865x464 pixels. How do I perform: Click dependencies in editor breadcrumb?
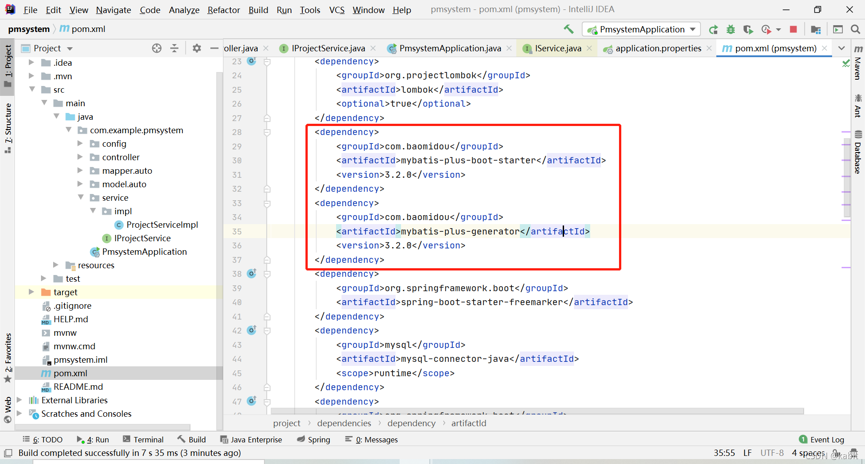click(344, 423)
